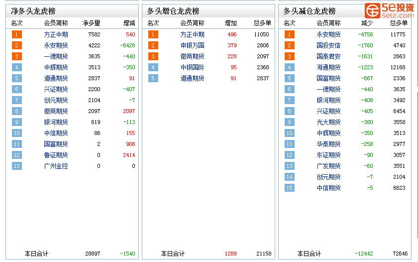Open 兴证期货 in 净多头龙虎榜 list
The image size is (418, 262).
(56, 89)
